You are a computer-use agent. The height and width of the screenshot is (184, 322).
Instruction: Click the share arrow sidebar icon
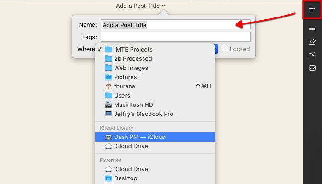click(x=312, y=42)
